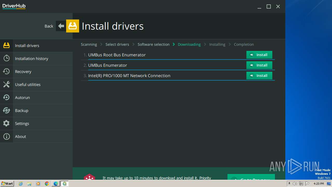
Task: Open Installation history clock icon
Action: (x=6, y=58)
